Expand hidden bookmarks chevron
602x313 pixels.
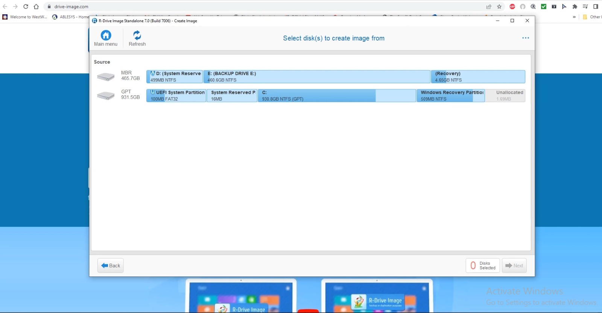pos(574,17)
